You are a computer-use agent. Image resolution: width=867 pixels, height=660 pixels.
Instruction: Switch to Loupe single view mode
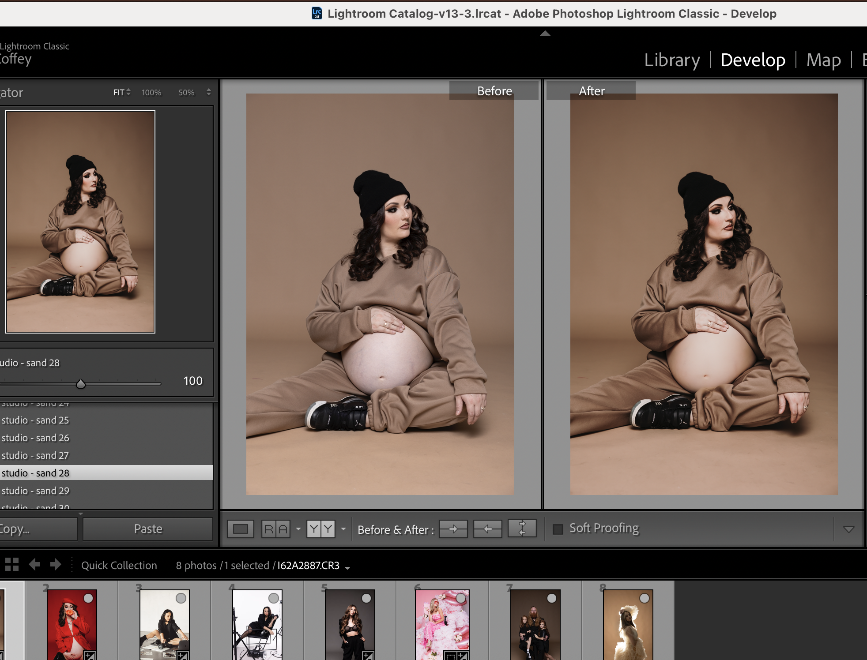click(241, 529)
